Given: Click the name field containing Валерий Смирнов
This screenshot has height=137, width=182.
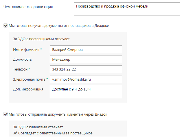Looking at the screenshot, I should [x=86, y=49].
